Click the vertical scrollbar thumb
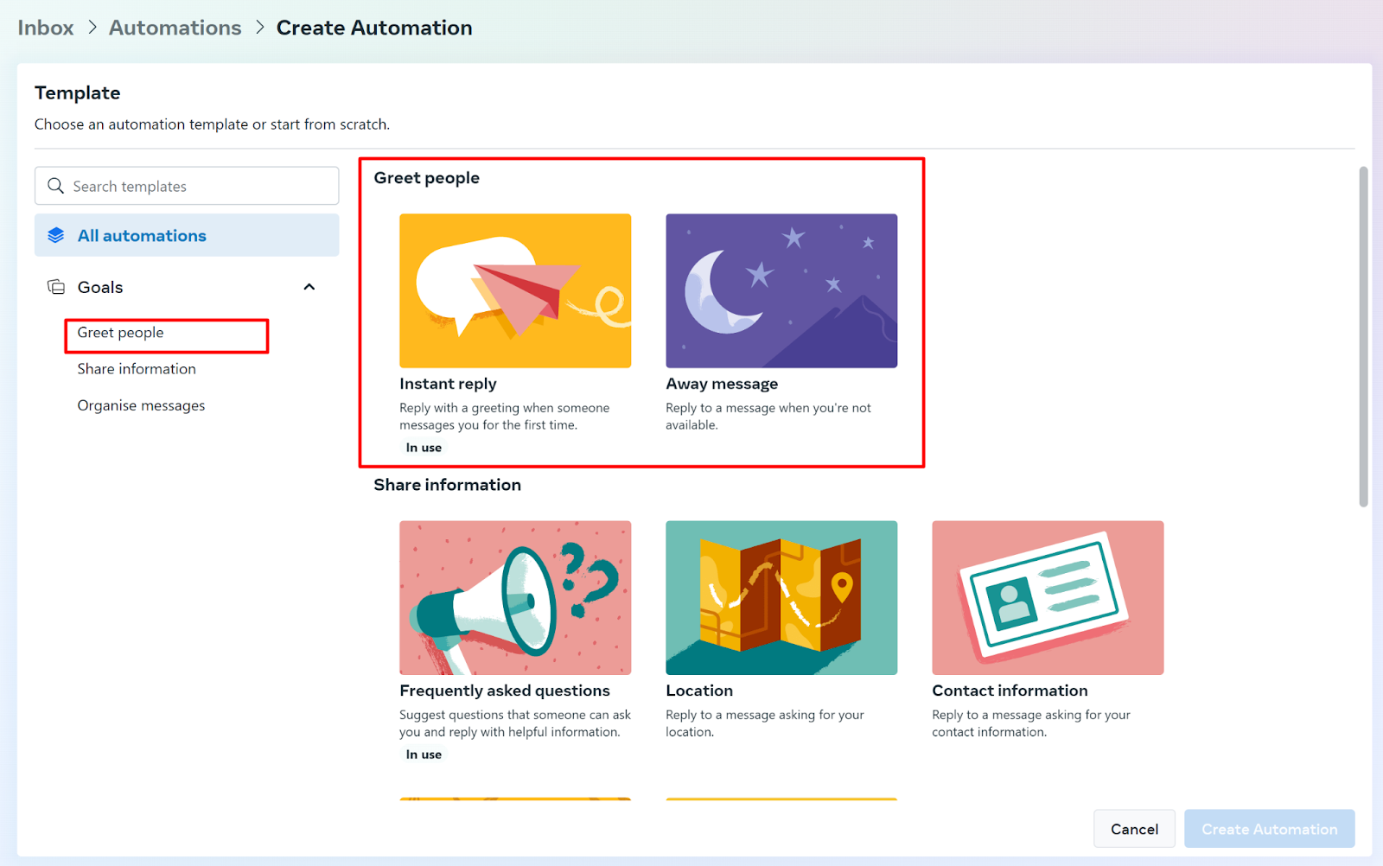1383x866 pixels. (1363, 337)
